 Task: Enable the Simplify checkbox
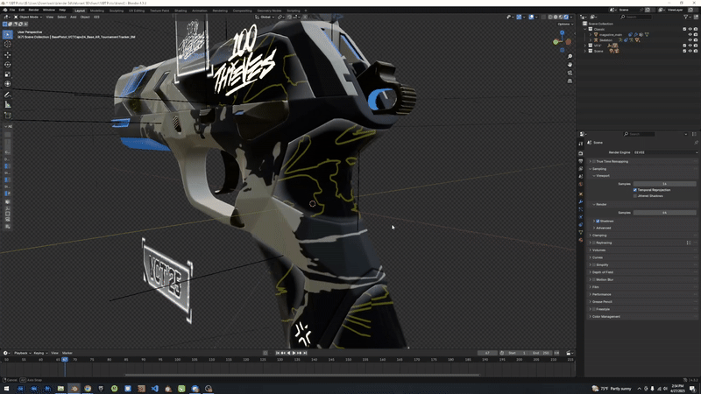[594, 265]
